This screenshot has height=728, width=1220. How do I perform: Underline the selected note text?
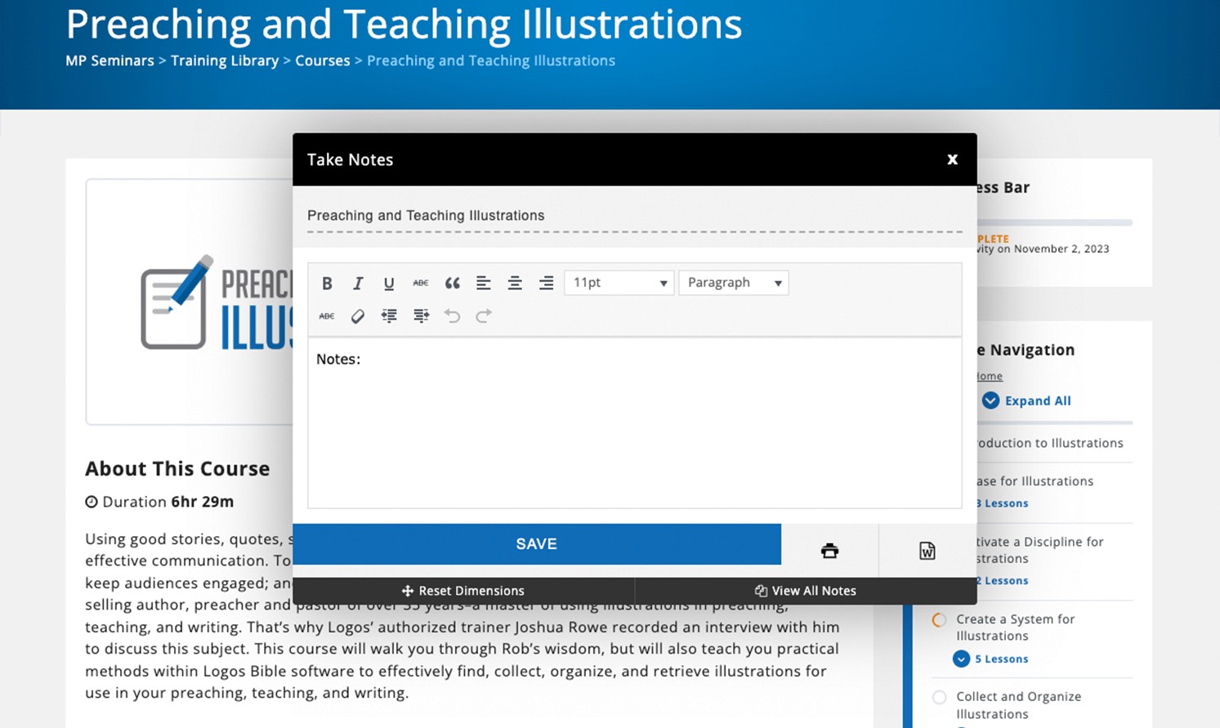click(x=389, y=283)
